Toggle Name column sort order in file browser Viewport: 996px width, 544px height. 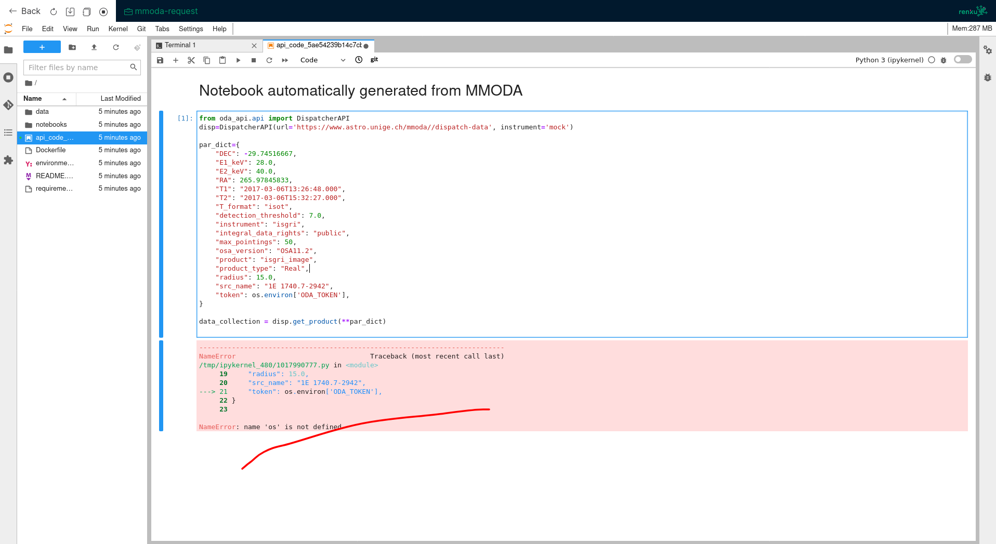32,98
